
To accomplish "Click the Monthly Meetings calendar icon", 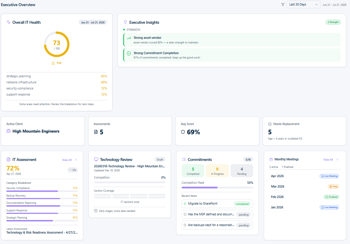I will [x=271, y=159].
